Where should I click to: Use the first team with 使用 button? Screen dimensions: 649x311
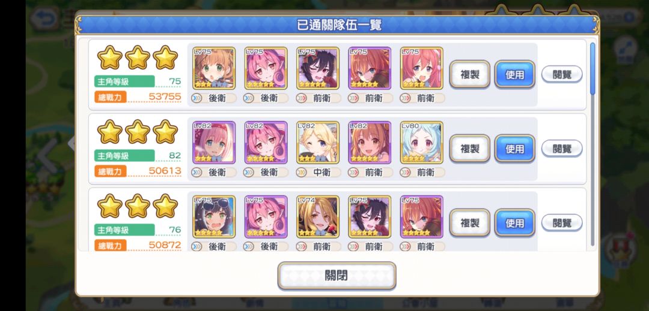click(515, 74)
